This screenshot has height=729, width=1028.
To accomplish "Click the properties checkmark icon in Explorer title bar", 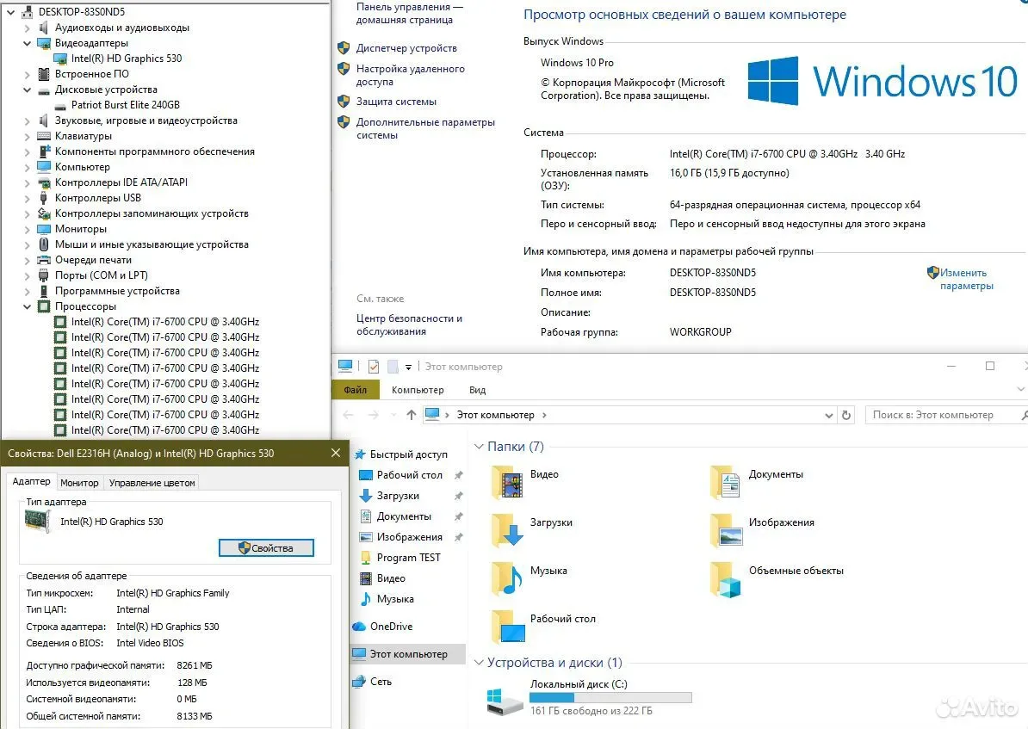I will [x=374, y=367].
